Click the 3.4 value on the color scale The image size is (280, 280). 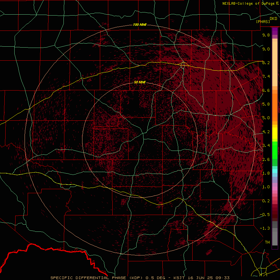[266, 146]
